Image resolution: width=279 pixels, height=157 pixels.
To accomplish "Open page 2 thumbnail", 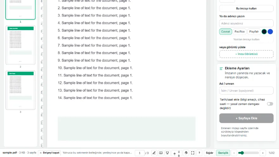I will click(x=21, y=45).
